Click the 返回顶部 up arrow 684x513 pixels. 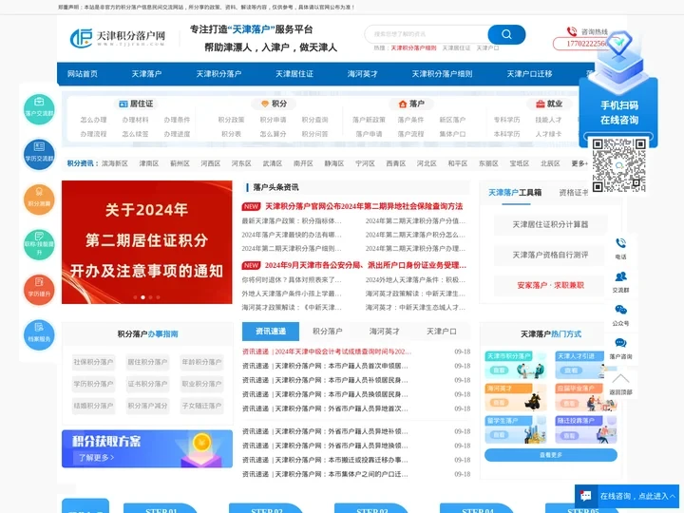pos(620,378)
